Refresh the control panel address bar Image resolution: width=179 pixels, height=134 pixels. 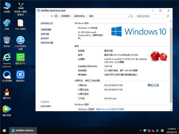pyautogui.click(x=132, y=16)
